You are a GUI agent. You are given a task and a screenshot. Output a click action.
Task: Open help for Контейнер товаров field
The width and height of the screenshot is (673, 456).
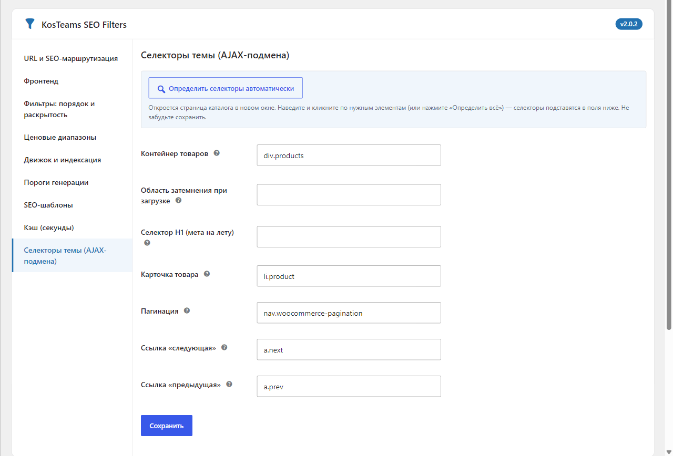pos(217,153)
